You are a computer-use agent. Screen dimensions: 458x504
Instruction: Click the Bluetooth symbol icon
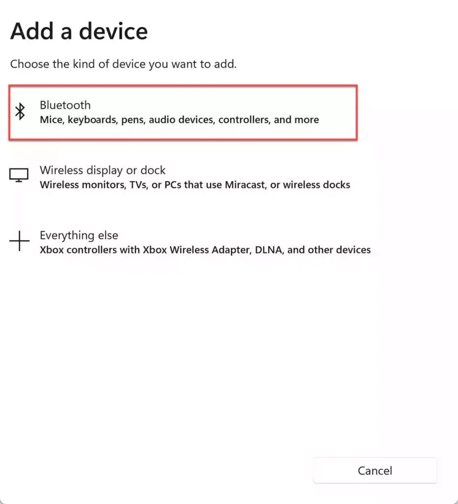20,112
